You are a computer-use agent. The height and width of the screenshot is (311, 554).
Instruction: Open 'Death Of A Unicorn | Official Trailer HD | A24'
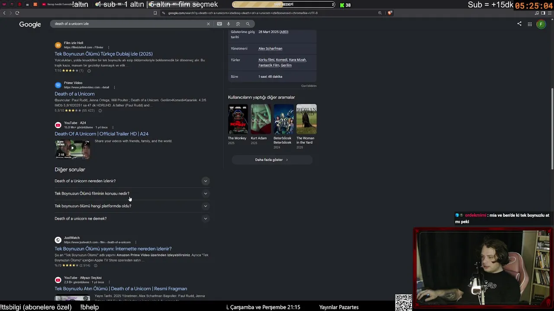pos(101,134)
